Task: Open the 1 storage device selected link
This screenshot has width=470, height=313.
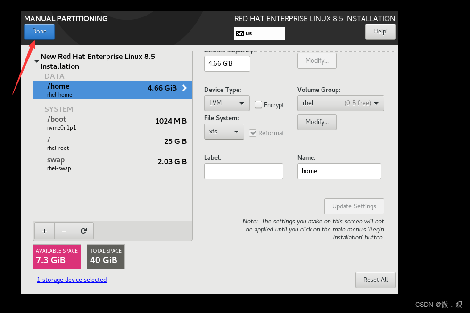Action: tap(72, 280)
